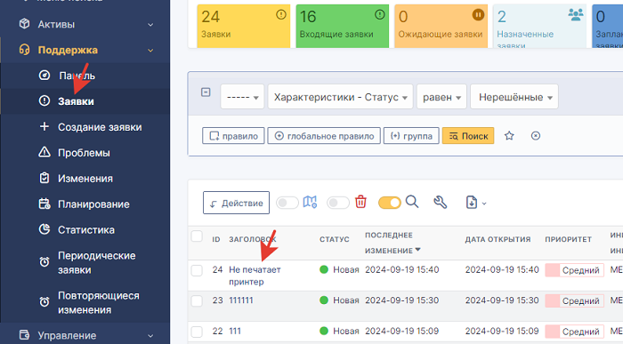Expand the Управление menu chevron
This screenshot has height=344, width=623.
[150, 336]
